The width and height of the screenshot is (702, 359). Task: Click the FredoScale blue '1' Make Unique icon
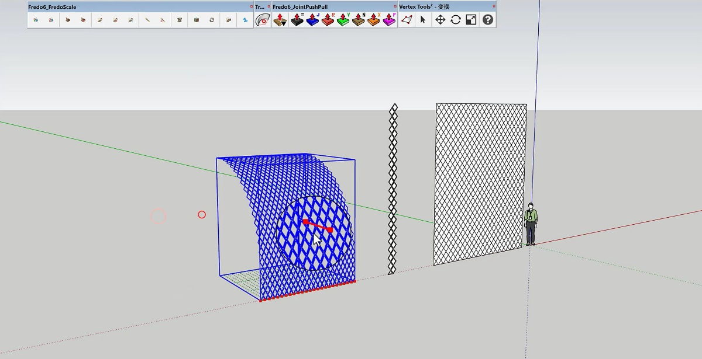pos(245,20)
